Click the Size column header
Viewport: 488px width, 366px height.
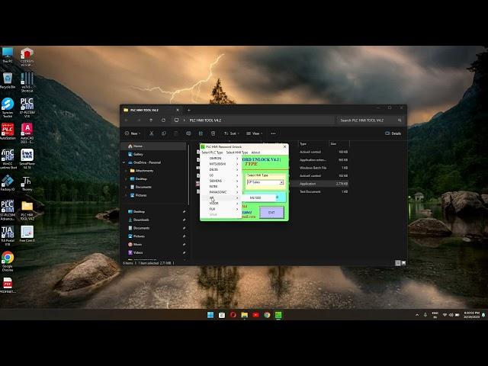coord(339,144)
